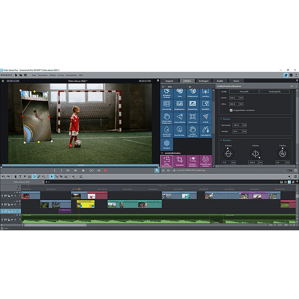Mute track 3 with the M button
299x299 pixels.
point(5,211)
